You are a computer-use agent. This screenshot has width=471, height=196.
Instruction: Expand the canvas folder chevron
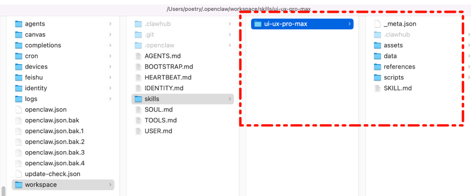point(110,35)
